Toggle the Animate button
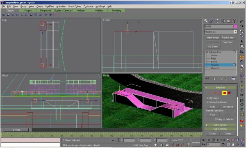This screenshot has height=148, width=246. (196, 142)
